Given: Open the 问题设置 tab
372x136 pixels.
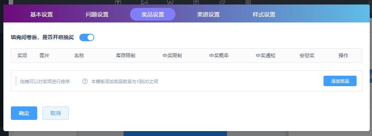Looking at the screenshot, I should point(97,15).
